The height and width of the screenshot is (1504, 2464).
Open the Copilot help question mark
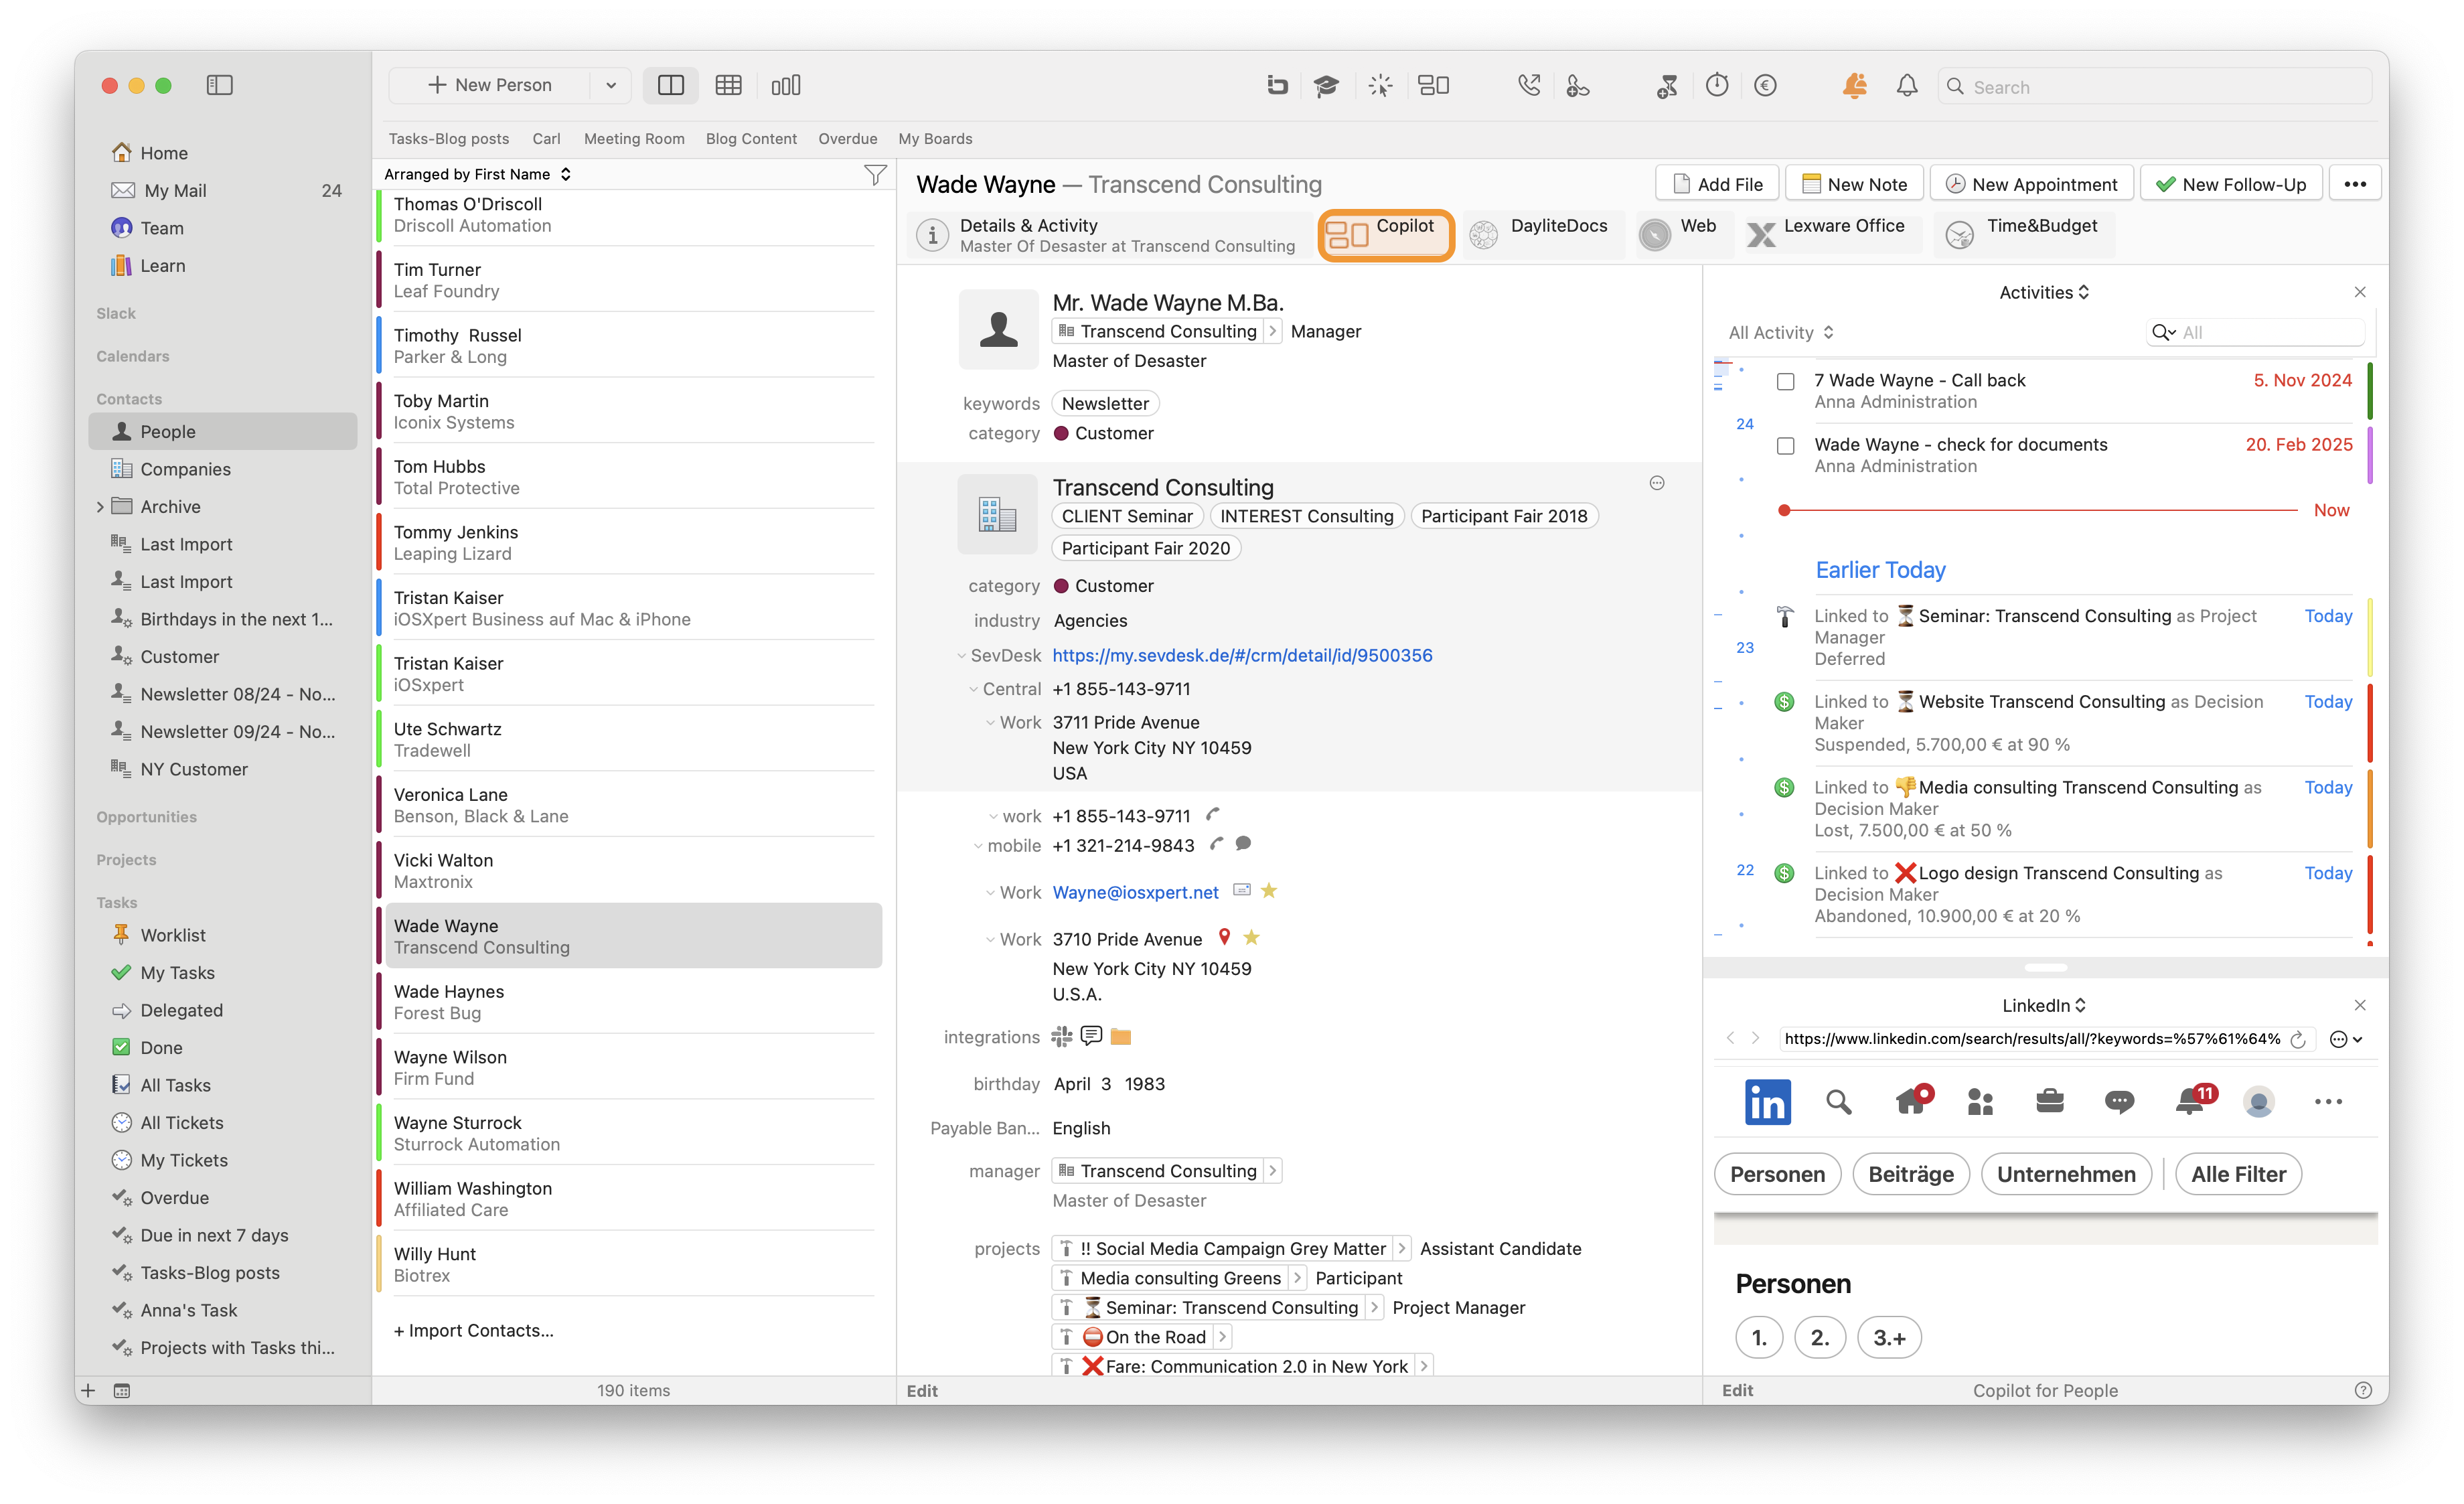coord(2363,1390)
